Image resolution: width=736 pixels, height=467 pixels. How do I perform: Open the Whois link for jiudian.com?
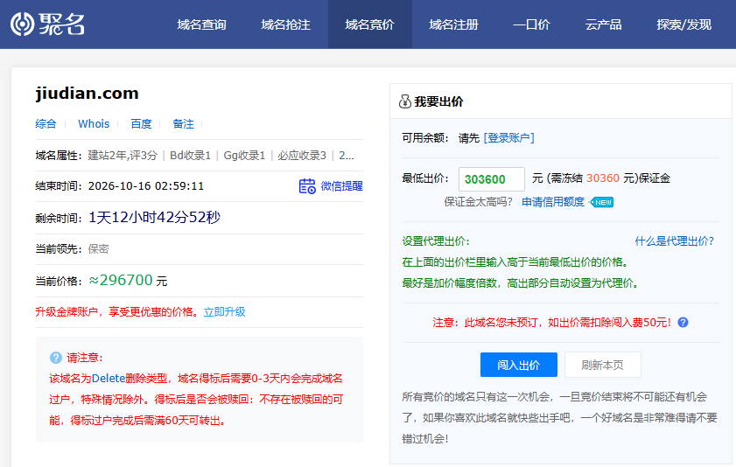tap(94, 124)
